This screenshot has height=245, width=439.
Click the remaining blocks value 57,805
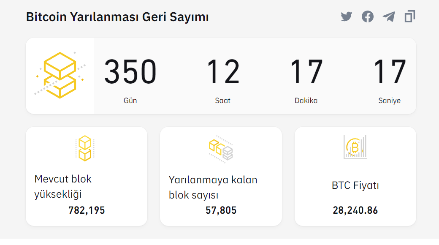(221, 210)
